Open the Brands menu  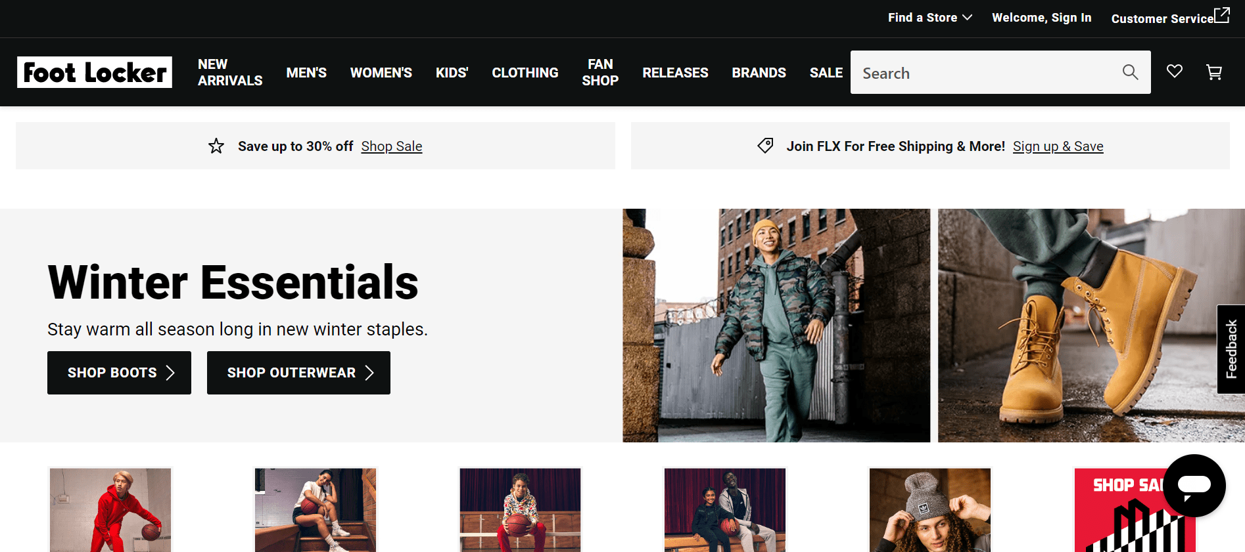pos(759,72)
